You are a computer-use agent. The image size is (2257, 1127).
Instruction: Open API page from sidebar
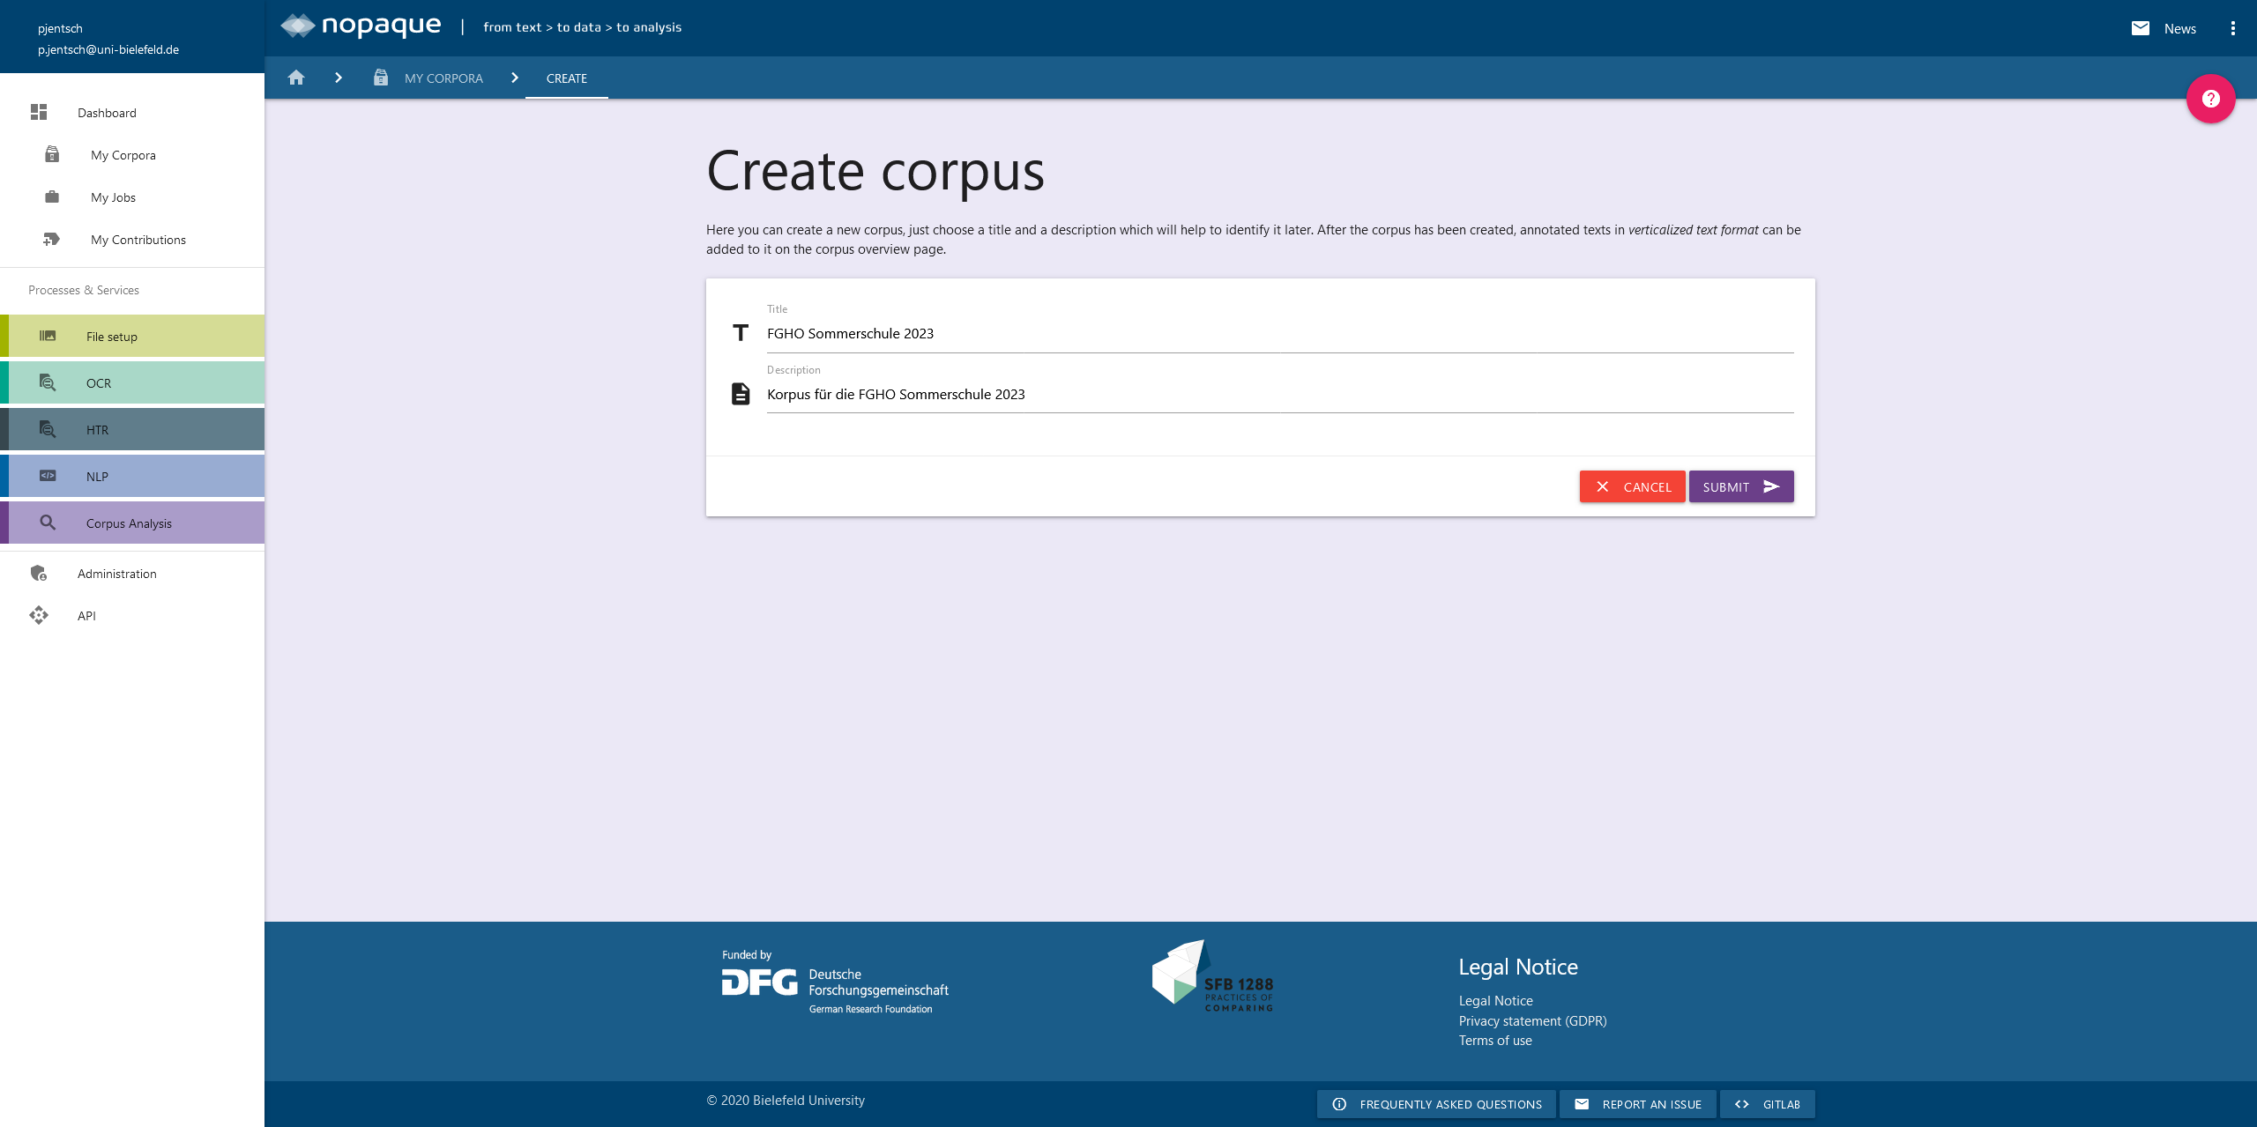(132, 615)
